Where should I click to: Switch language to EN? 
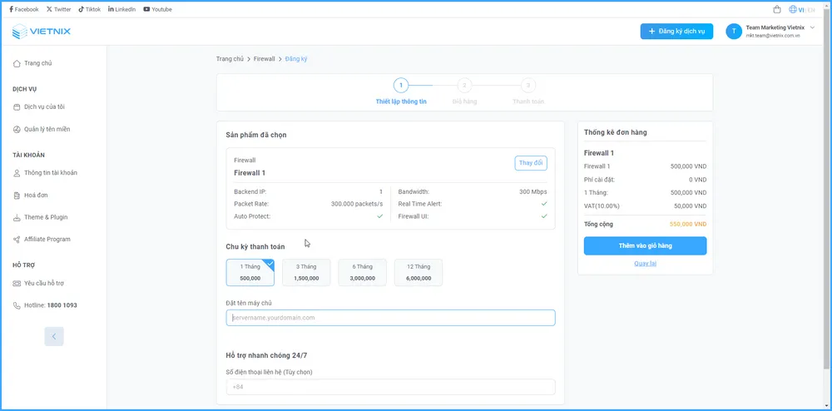point(811,9)
